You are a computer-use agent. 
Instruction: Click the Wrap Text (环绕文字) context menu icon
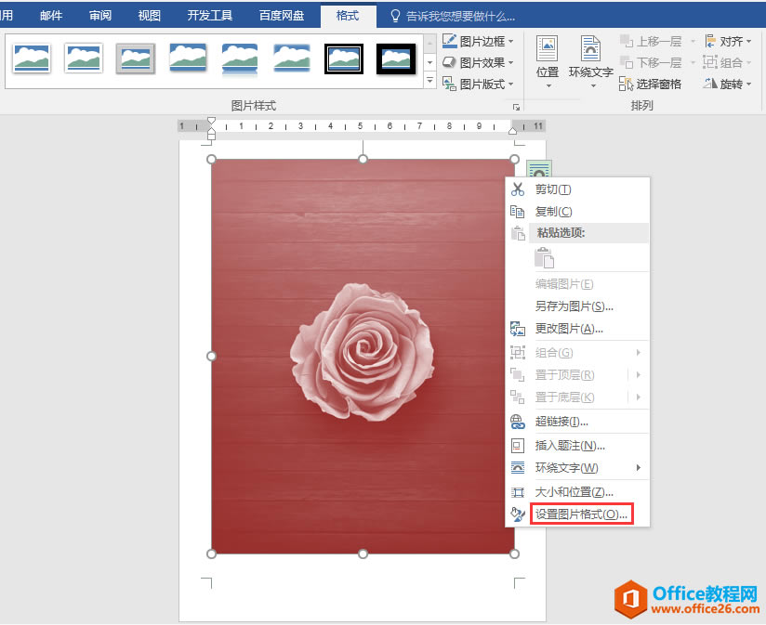pos(518,468)
